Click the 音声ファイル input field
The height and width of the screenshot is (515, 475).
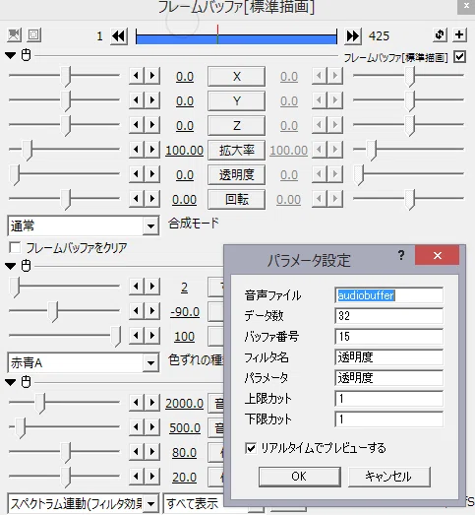pos(388,295)
